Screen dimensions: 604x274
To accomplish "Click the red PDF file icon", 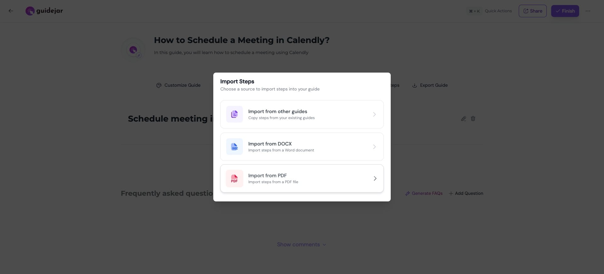I will [x=234, y=178].
